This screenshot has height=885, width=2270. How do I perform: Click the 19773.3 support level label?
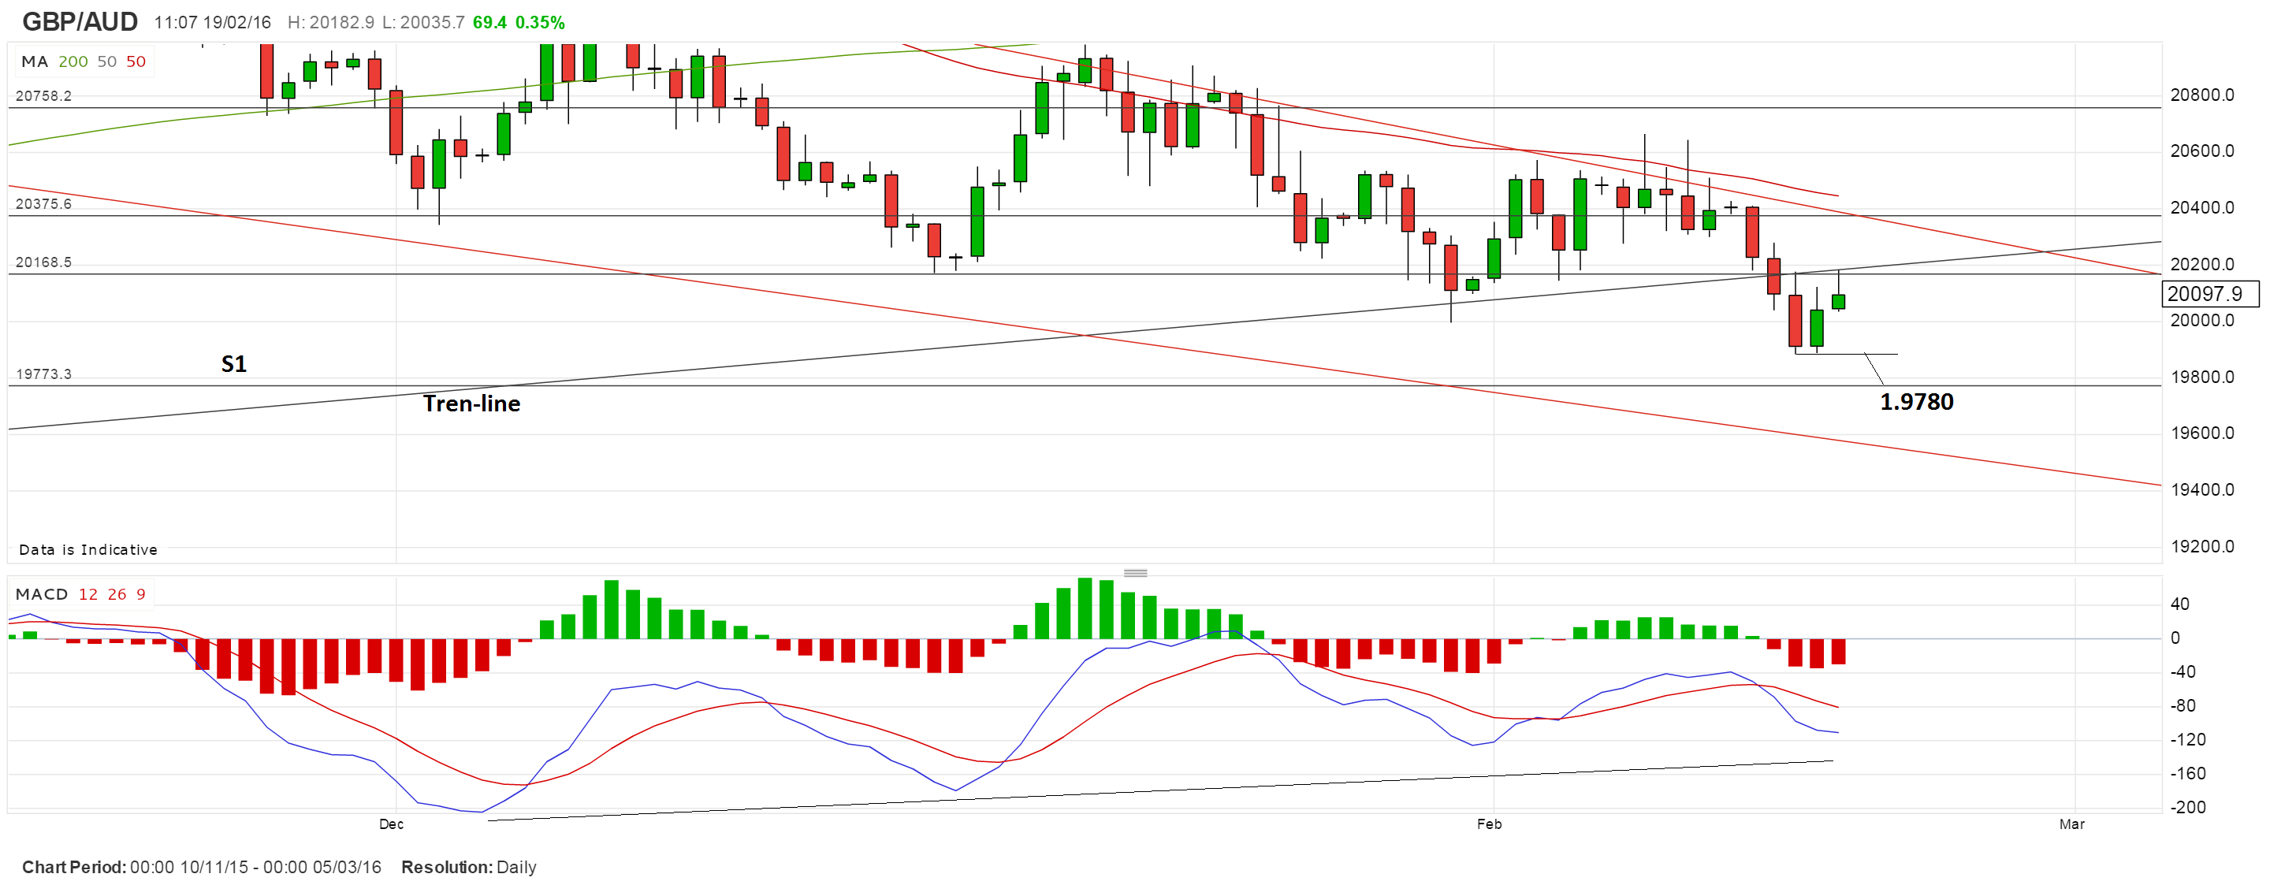coord(43,374)
